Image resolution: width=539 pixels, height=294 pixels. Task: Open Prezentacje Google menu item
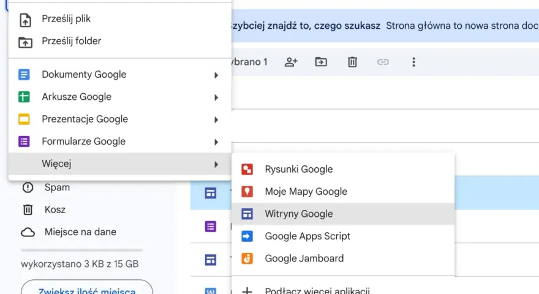(119, 119)
